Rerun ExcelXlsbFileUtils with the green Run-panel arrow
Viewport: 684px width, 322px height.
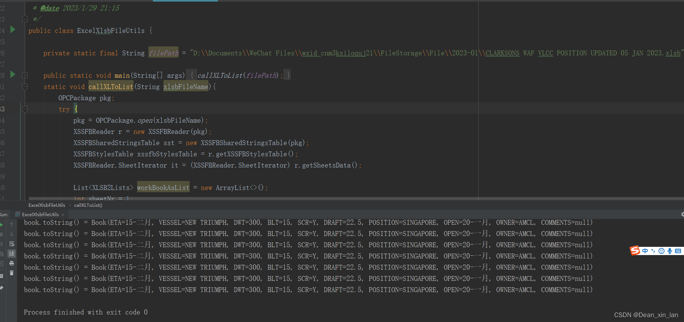(1, 225)
